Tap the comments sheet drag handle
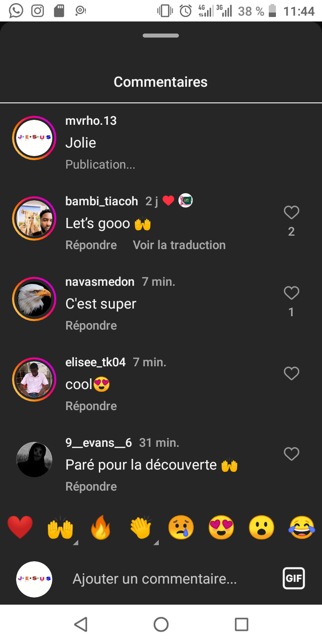 click(161, 36)
